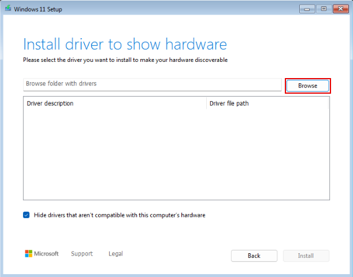
Task: Click the divider between the two column headers
Action: coord(206,104)
